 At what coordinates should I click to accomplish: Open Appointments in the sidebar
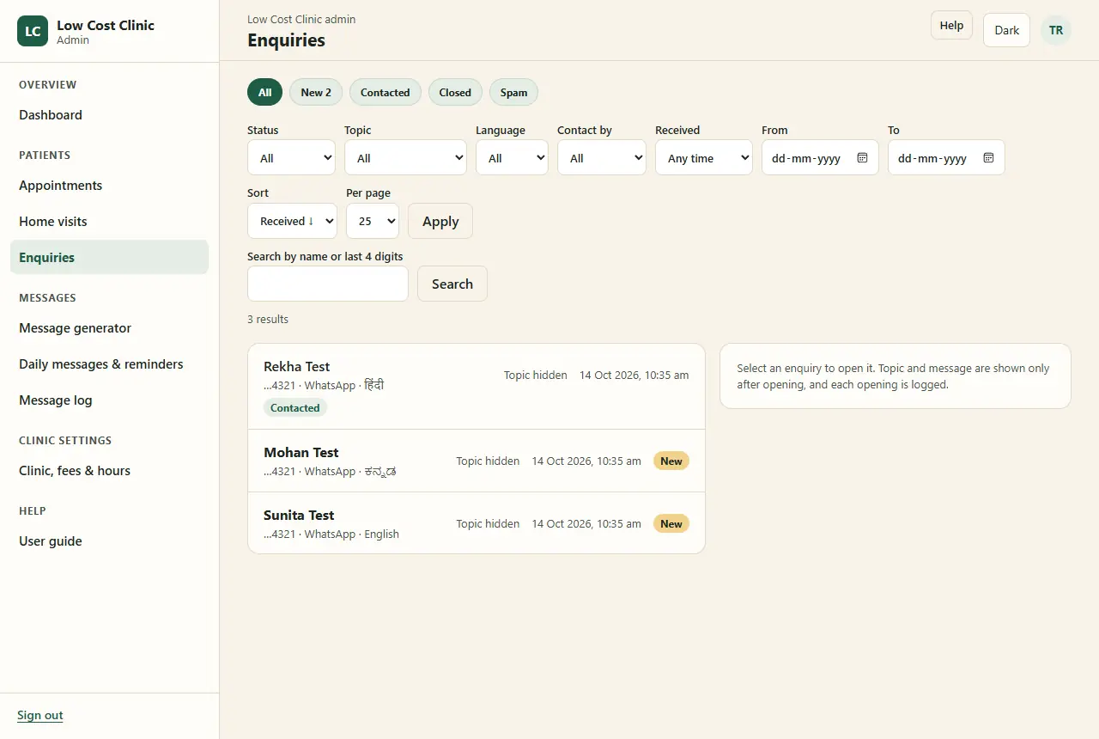109,186
